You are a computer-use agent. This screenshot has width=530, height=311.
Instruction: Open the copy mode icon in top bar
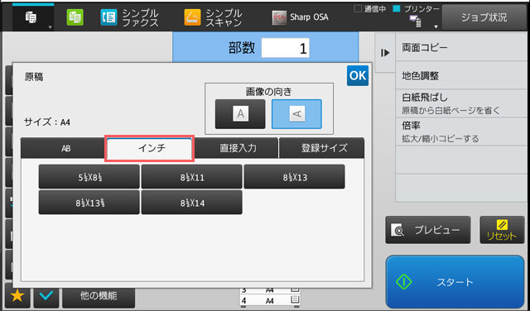point(31,17)
